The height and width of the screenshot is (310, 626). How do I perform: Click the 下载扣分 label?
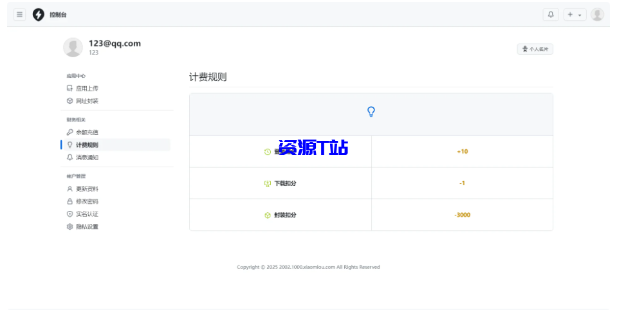point(285,183)
